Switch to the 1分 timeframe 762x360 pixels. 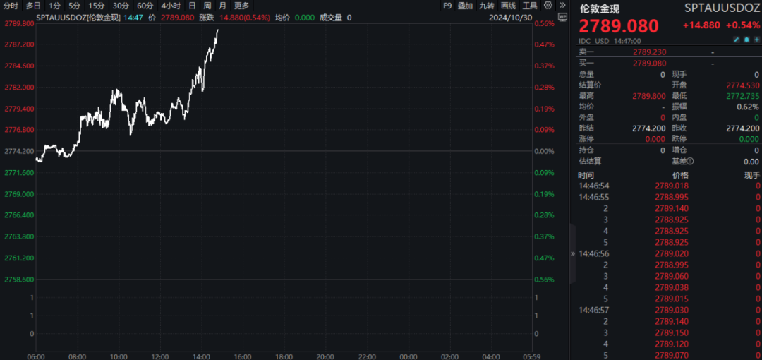click(54, 5)
